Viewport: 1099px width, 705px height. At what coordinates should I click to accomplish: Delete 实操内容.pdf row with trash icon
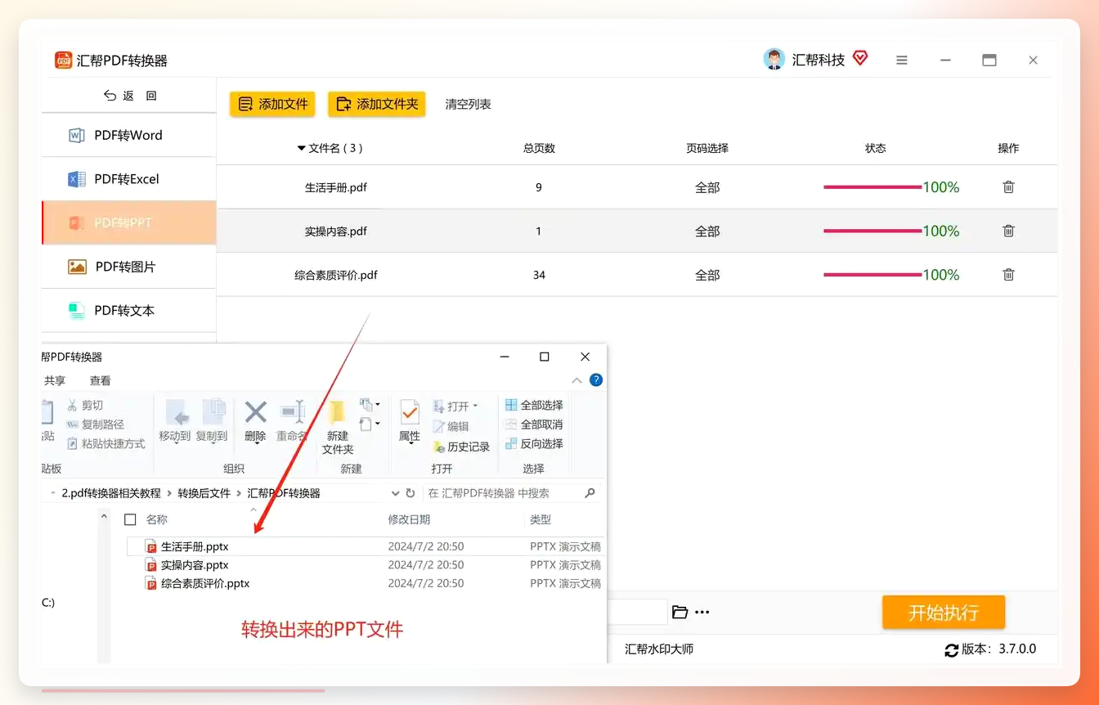1008,231
